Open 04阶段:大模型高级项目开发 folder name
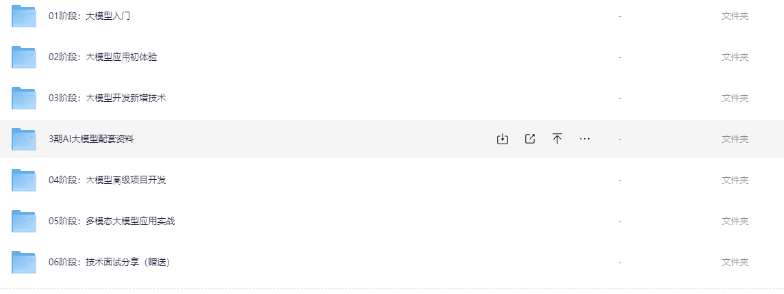This screenshot has width=784, height=294. point(108,180)
